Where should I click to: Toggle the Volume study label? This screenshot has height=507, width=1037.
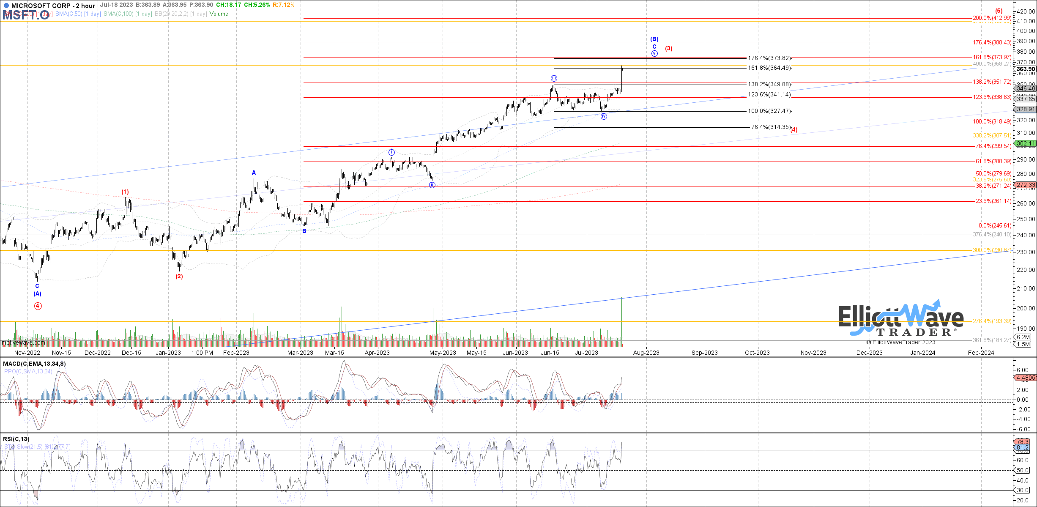click(x=219, y=14)
